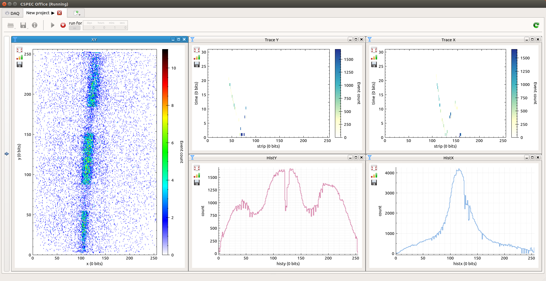
Task: Click the histx (0 bits) axis label
Action: (x=465, y=264)
